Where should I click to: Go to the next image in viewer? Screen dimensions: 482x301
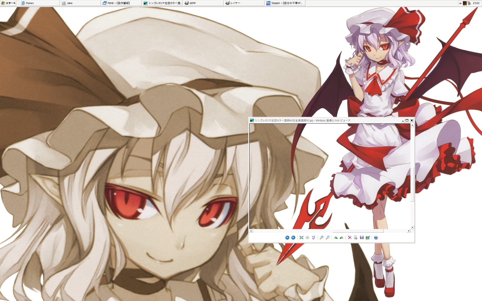(x=293, y=238)
